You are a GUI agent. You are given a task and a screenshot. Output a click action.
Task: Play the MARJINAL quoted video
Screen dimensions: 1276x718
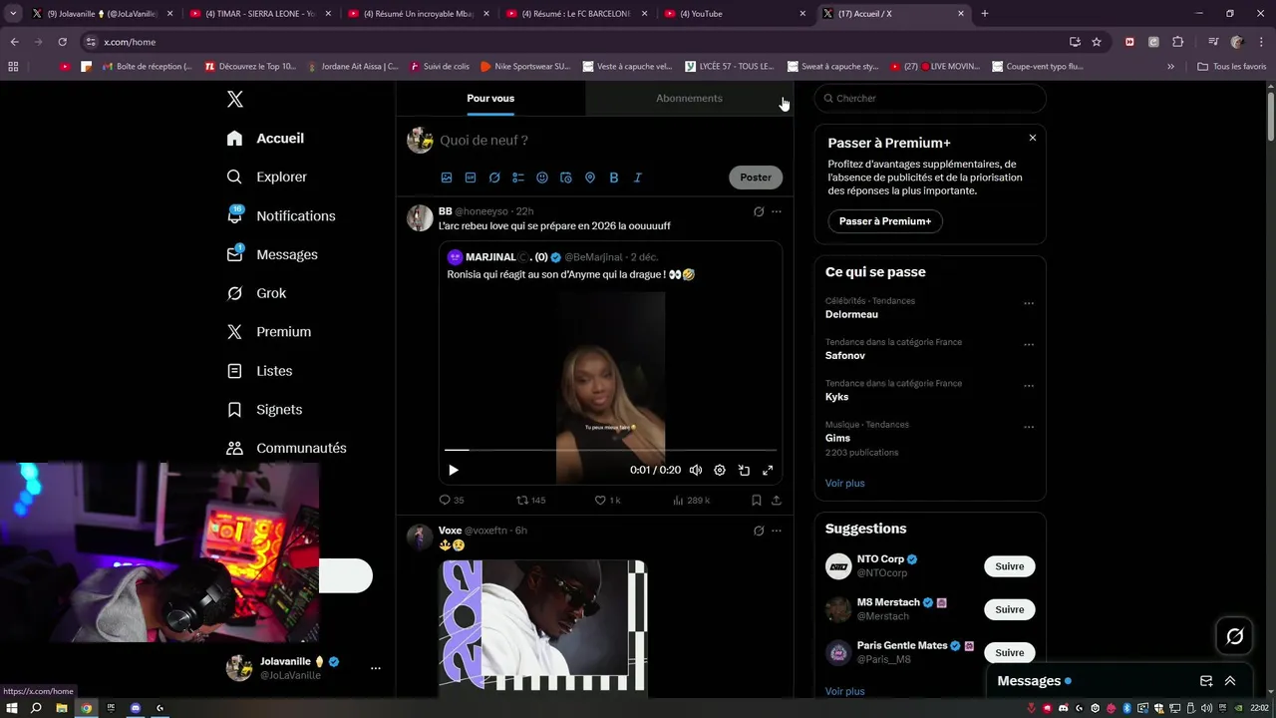pyautogui.click(x=454, y=471)
